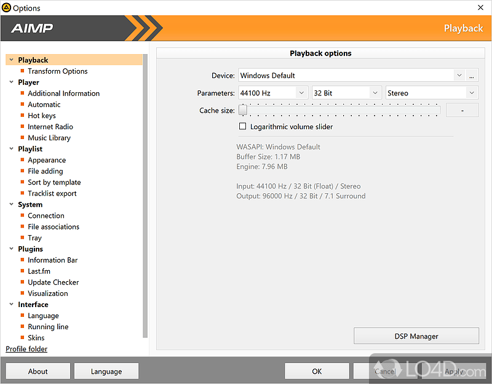The width and height of the screenshot is (492, 384).
Task: Open the Device dropdown list
Action: 459,75
